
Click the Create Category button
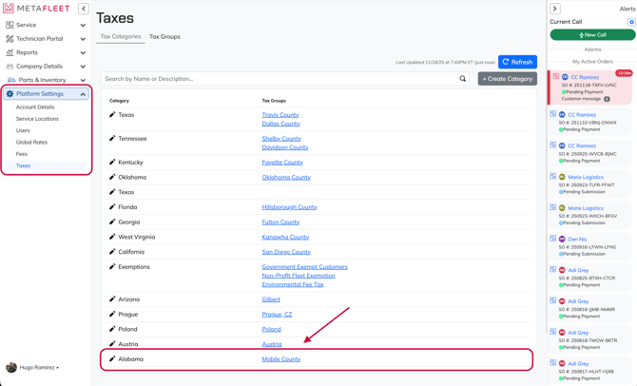[507, 79]
